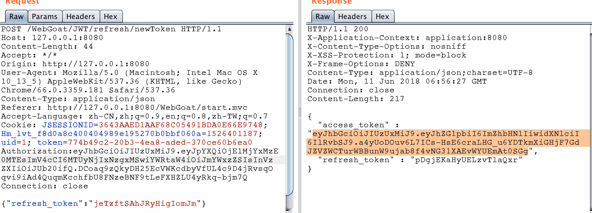This screenshot has height=213, width=592.
Task: Click the X-Application-Context response header
Action: pyautogui.click(x=407, y=38)
